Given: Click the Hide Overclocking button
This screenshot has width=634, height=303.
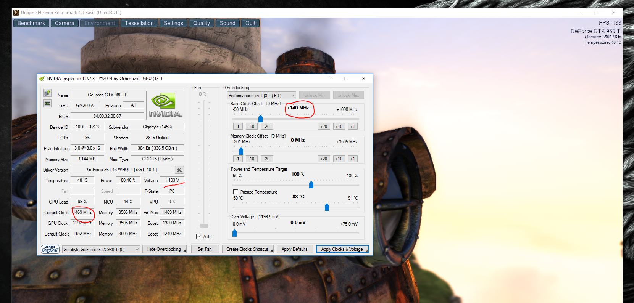Looking at the screenshot, I should (165, 249).
